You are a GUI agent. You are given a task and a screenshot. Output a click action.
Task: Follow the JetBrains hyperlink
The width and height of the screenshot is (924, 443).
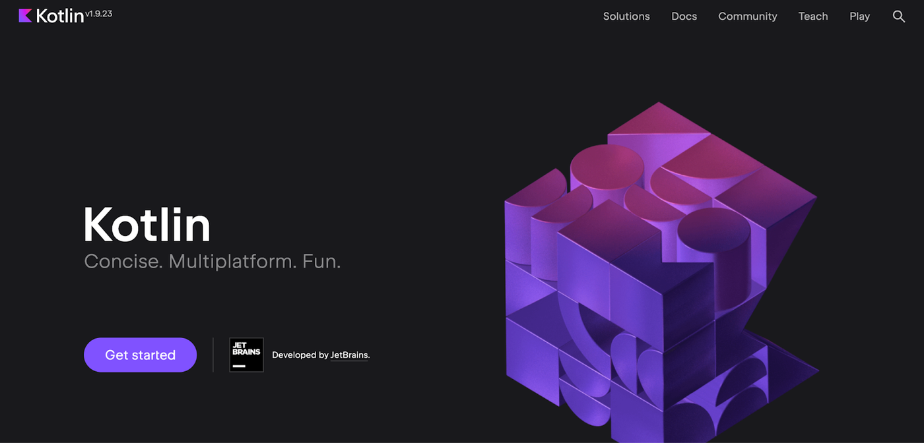pyautogui.click(x=349, y=355)
